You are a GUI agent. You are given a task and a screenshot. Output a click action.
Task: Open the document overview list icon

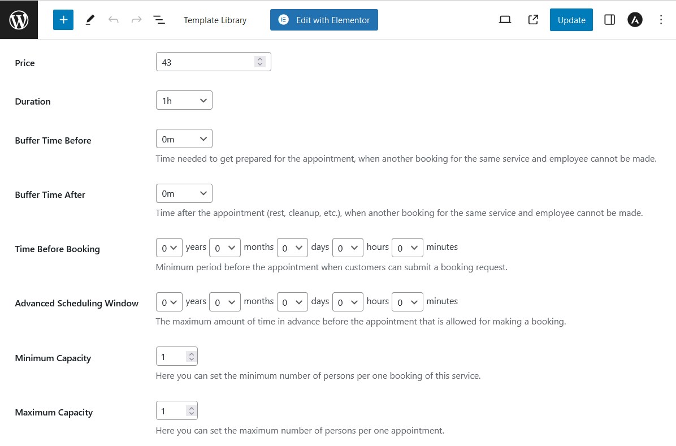(159, 20)
